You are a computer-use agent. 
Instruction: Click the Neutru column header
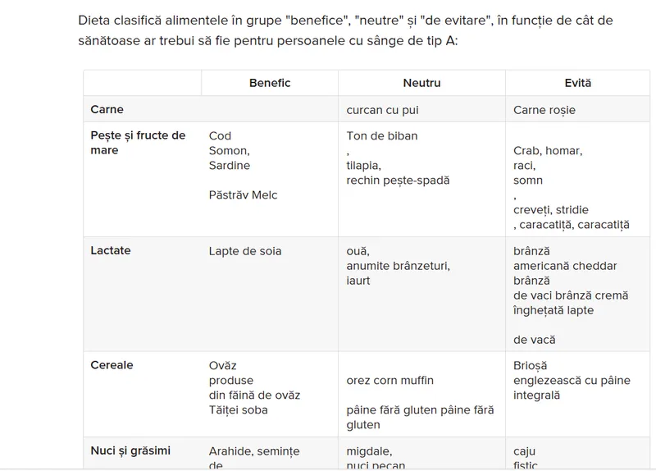(421, 83)
